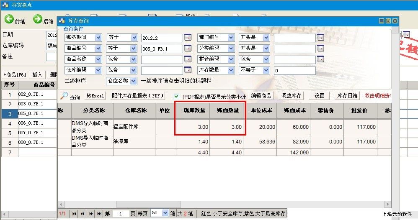Image resolution: width=418 pixels, height=220 pixels.
Task: Click +商品[F6] button in 存货盘点
Action: 15,75
